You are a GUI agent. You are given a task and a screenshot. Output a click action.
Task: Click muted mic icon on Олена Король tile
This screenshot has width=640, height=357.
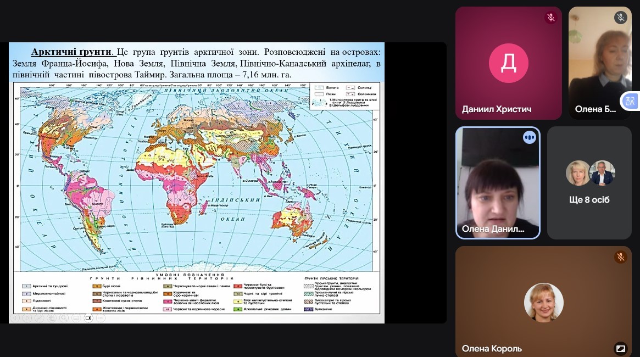[x=620, y=256]
